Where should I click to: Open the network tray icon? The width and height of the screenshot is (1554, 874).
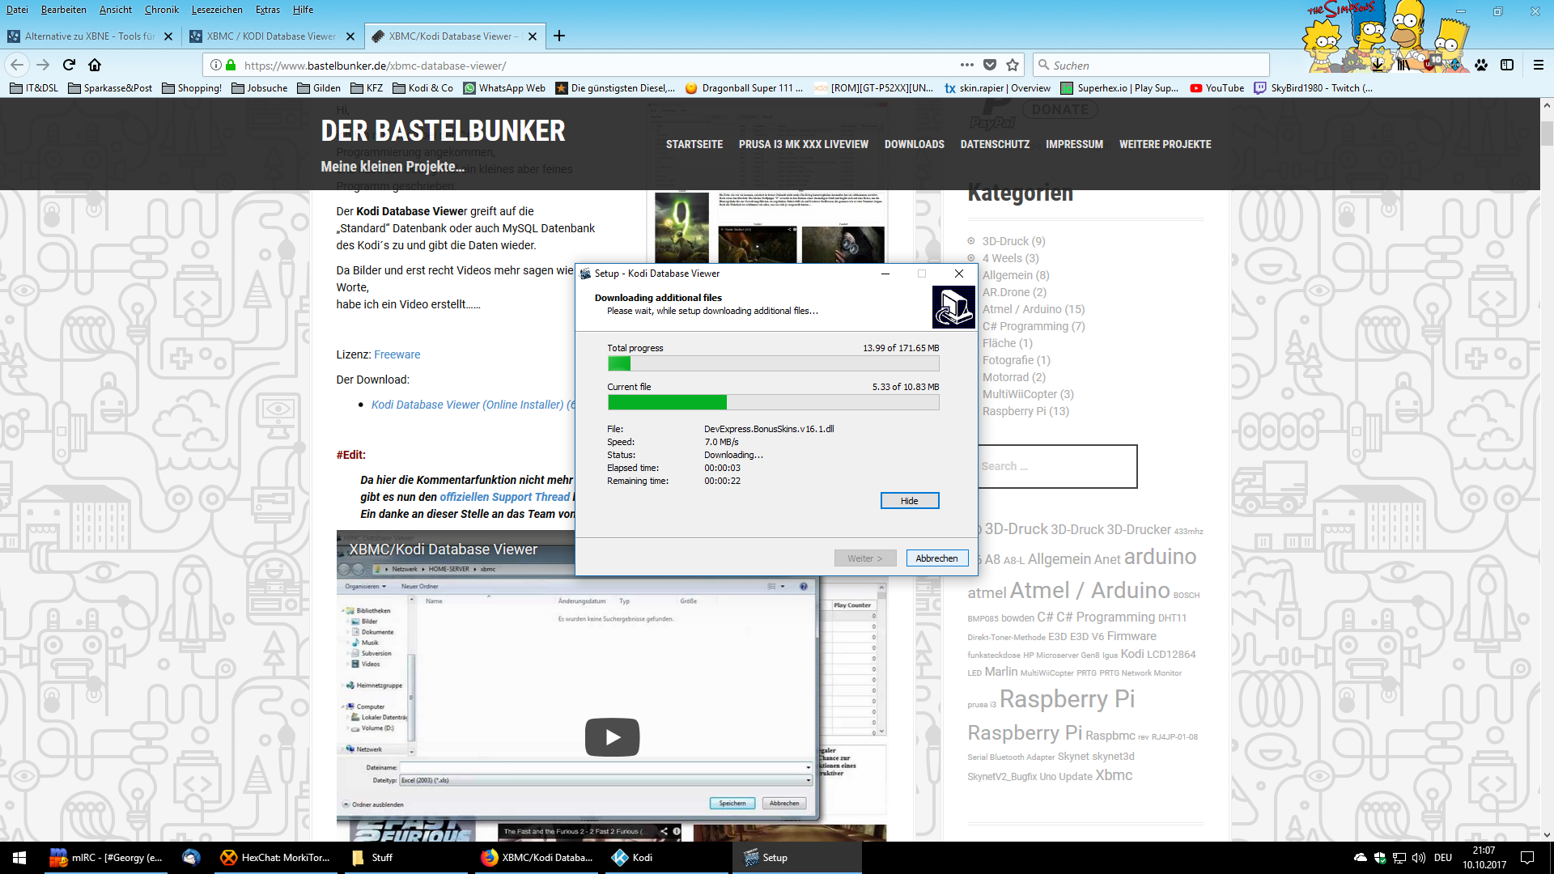tap(1399, 858)
